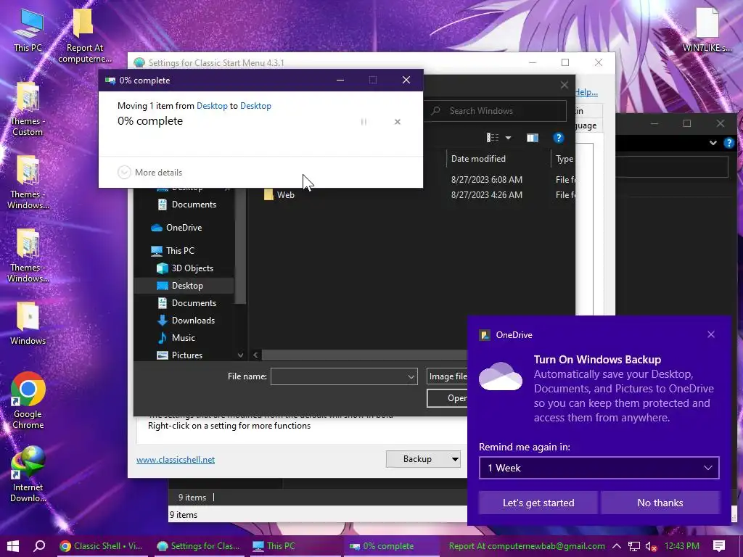Toggle the preview pane icon
Screen dimensions: 743x557
[x=532, y=138]
